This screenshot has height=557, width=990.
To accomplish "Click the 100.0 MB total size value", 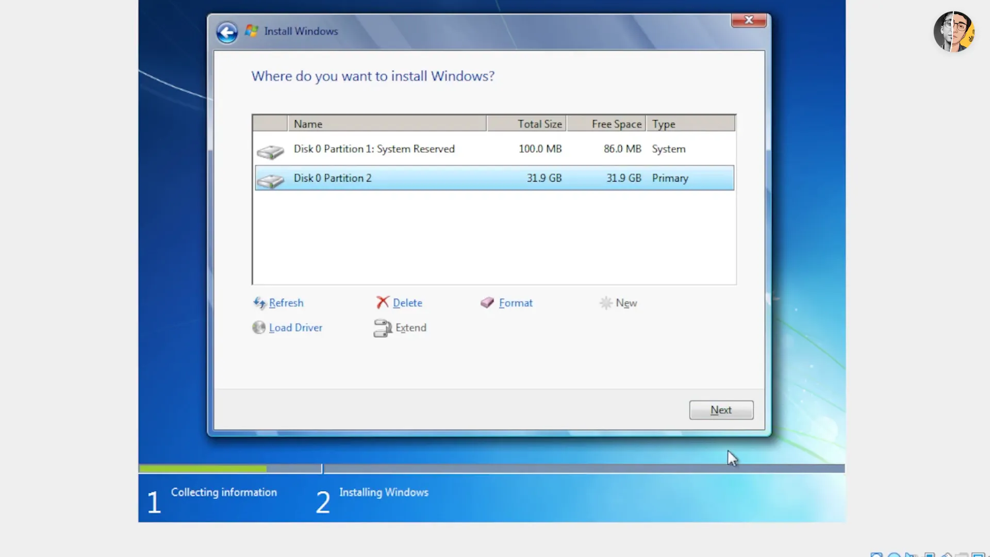I will [x=540, y=149].
